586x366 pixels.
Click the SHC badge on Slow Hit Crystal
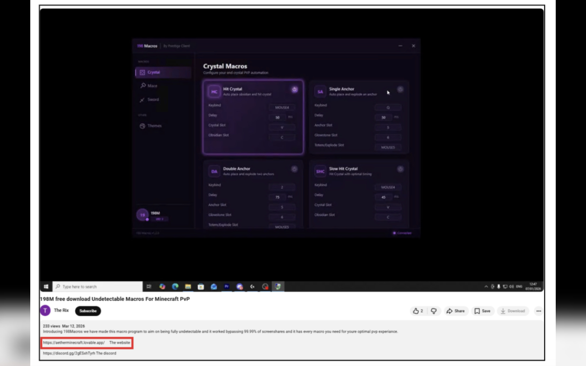coord(320,171)
